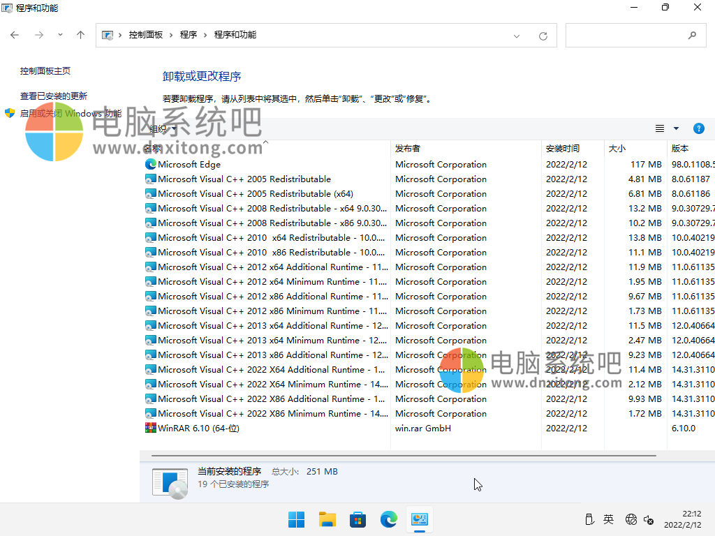Expand the address bar dropdown chevron
The height and width of the screenshot is (536, 715).
(515, 35)
